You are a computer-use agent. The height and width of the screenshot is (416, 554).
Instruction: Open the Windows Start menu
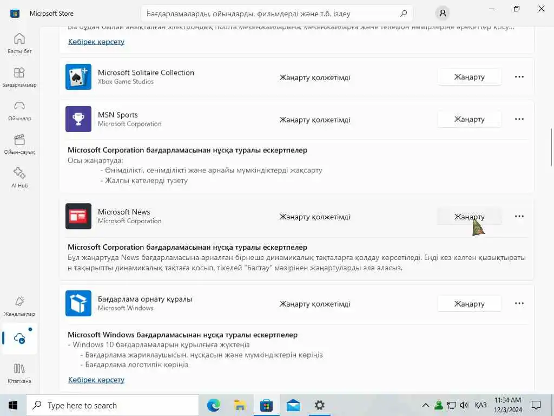(13, 405)
